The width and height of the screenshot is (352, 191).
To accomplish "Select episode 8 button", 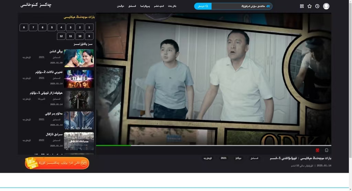I will [x=24, y=27].
